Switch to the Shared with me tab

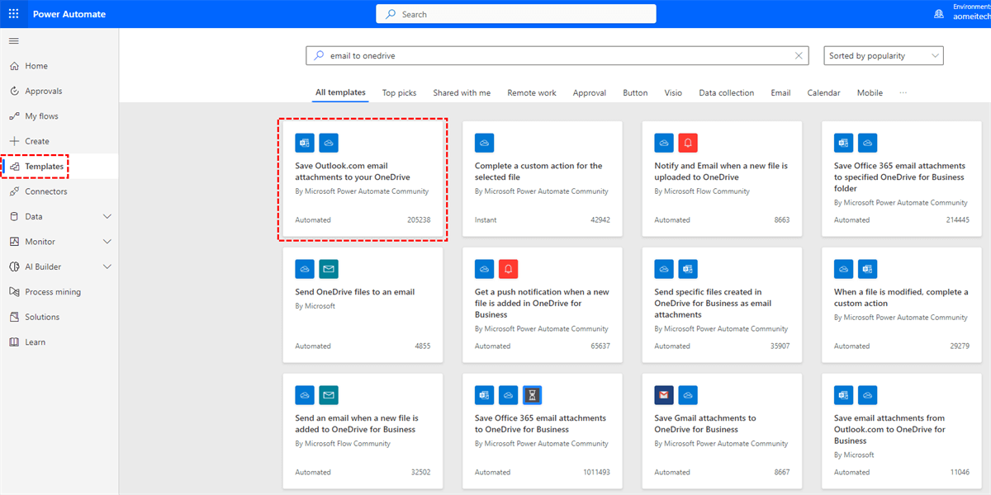pyautogui.click(x=462, y=93)
